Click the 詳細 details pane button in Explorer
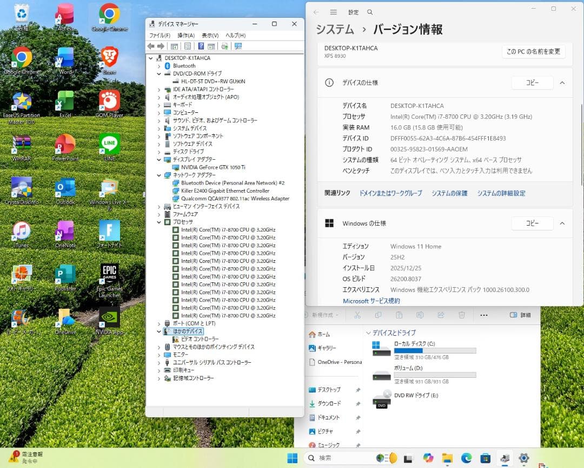Viewport: 584px width, 468px height. (520, 315)
